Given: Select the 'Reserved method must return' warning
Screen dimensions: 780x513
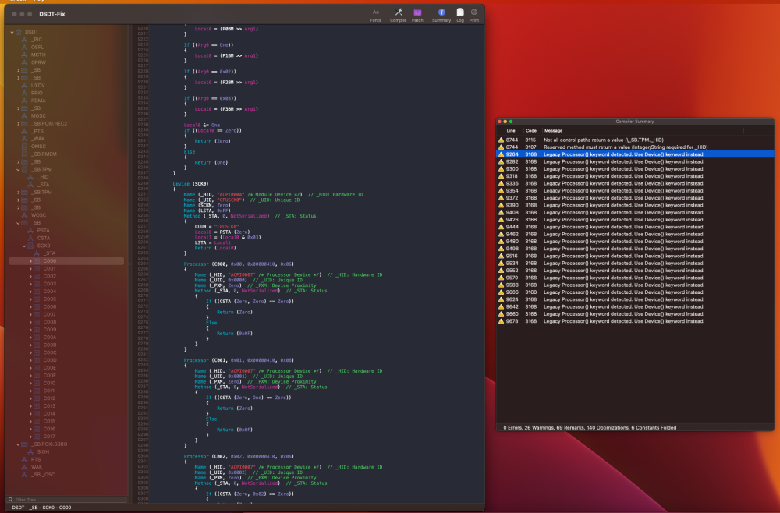Looking at the screenshot, I should 635,147.
